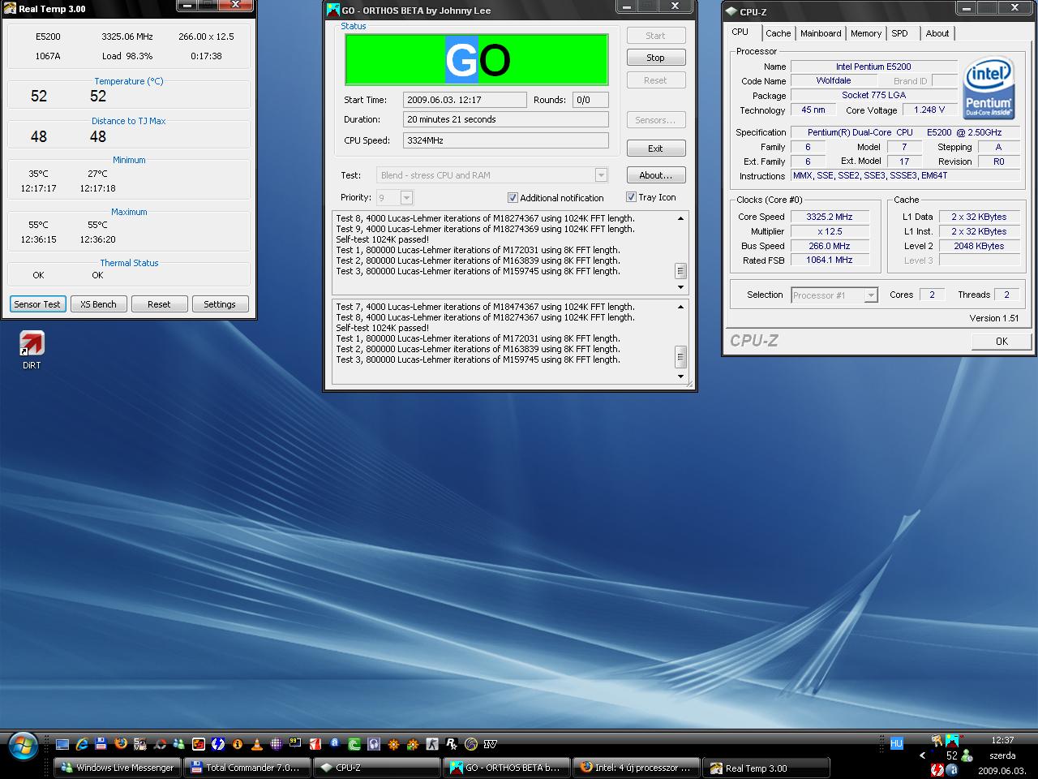Toggle the Tray Icon checkbox
Image resolution: width=1038 pixels, height=779 pixels.
point(631,197)
